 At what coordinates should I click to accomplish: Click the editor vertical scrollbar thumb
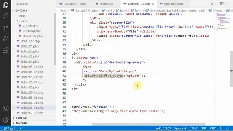coord(232,69)
